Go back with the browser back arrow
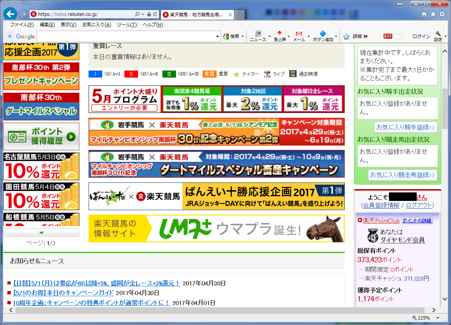Viewport: 451px width, 325px height. coord(11,14)
